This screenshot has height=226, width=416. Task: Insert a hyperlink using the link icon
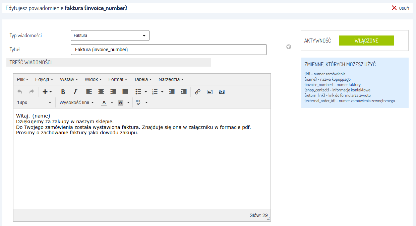(197, 92)
